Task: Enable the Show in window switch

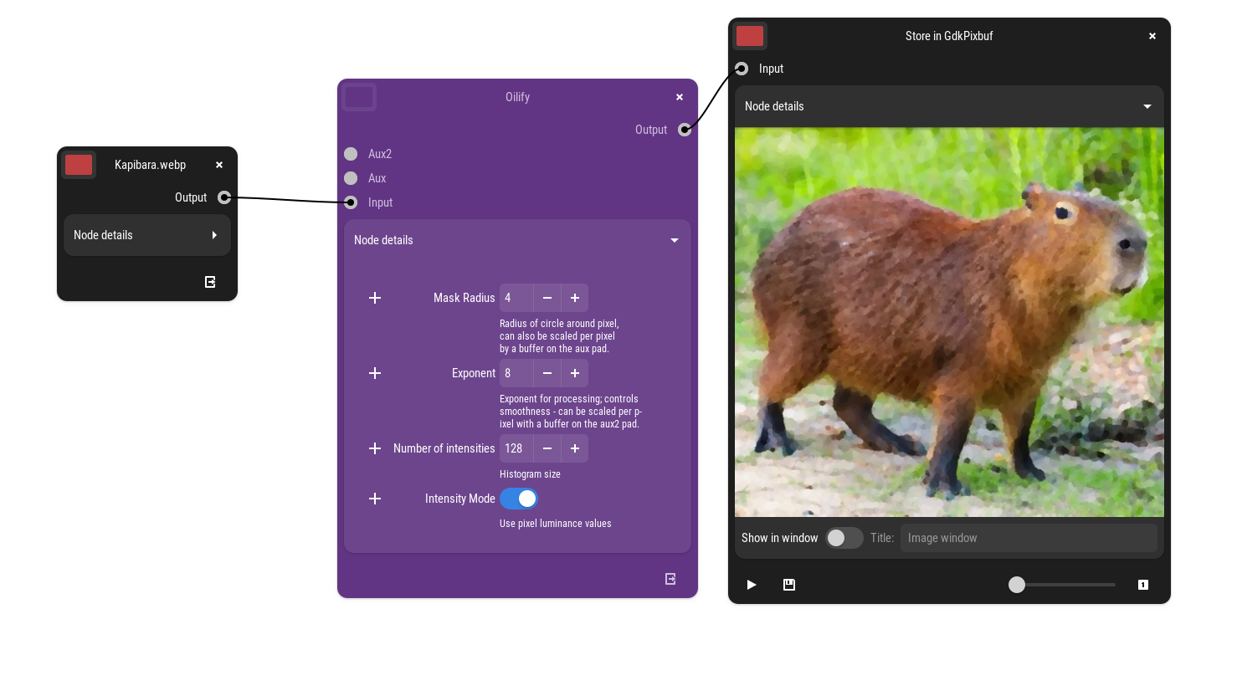Action: click(x=844, y=538)
